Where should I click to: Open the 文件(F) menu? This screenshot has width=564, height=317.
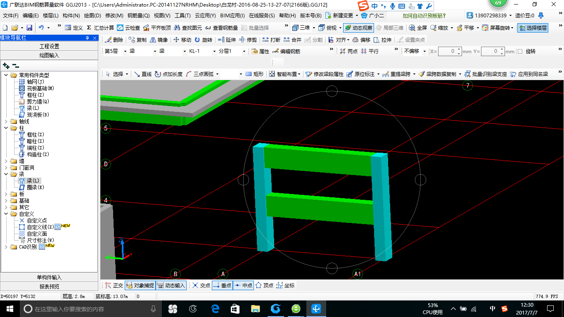click(x=11, y=16)
